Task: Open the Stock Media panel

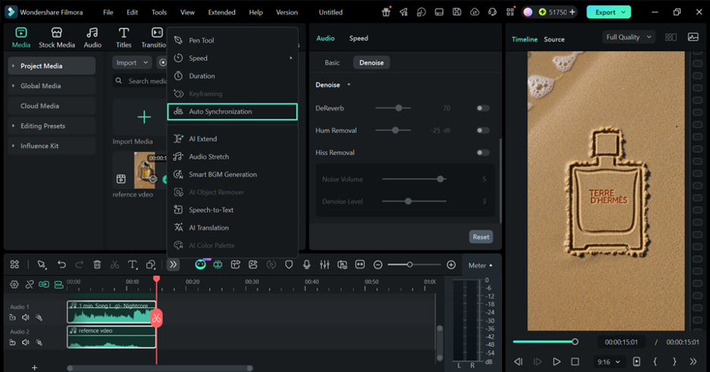Action: point(57,38)
